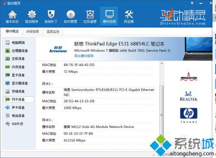Click the Lenovo brand logo
Image resolution: width=216 pixels, height=158 pixels.
pos(58,49)
